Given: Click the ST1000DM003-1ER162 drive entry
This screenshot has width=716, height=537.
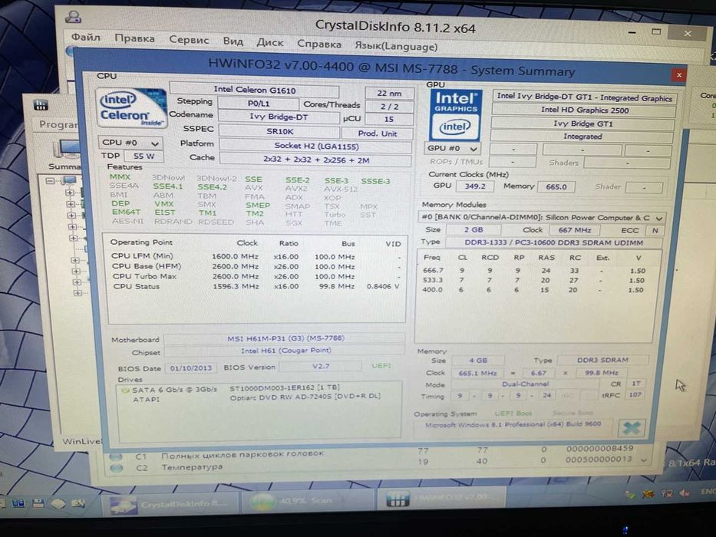Looking at the screenshot, I should click(285, 387).
